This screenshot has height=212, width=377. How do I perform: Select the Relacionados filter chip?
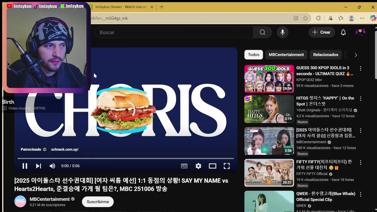[x=325, y=55]
